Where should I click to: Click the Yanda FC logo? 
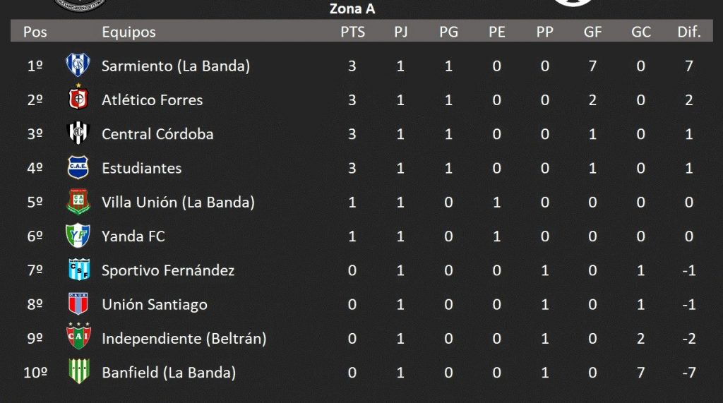(x=78, y=236)
